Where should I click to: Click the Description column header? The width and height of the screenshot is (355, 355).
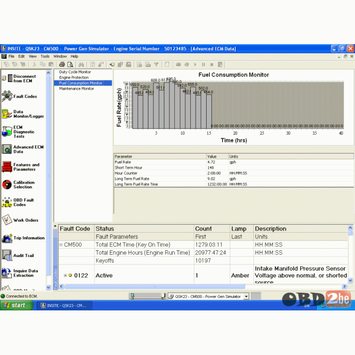point(301,228)
